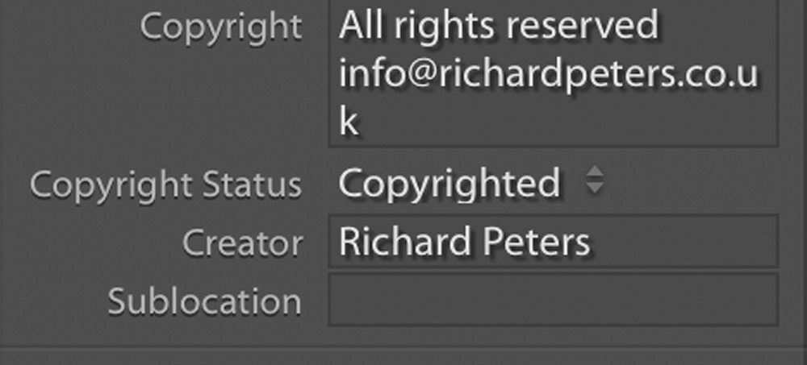807x365 pixels.
Task: Click the empty Sublocation field
Action: (x=553, y=300)
